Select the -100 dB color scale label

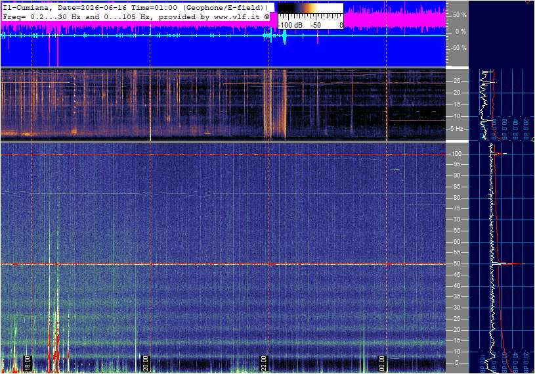290,25
